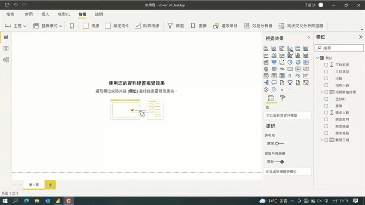Image resolution: width=365 pixels, height=205 pixels.
Task: Add a new page with plus button
Action: coord(50,185)
